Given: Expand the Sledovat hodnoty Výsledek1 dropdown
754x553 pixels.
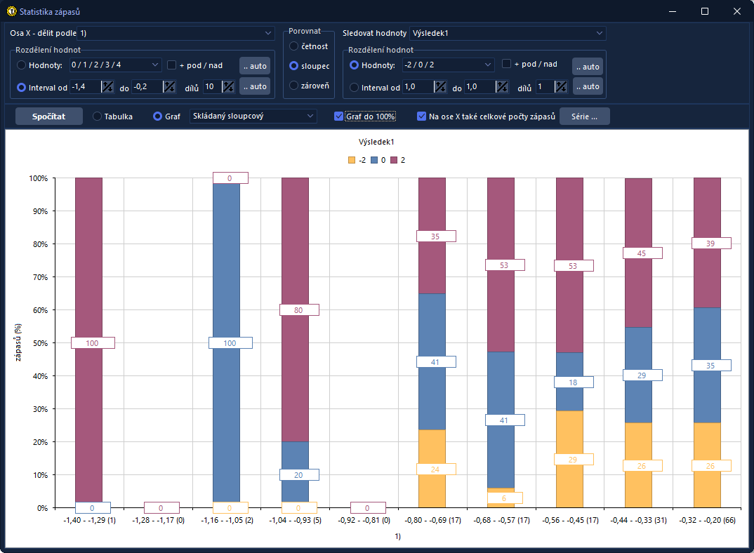Looking at the screenshot, I should coord(507,33).
